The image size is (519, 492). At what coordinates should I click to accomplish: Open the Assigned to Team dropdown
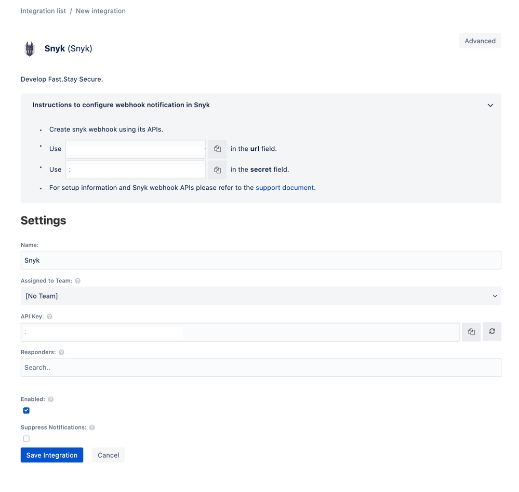pyautogui.click(x=261, y=296)
